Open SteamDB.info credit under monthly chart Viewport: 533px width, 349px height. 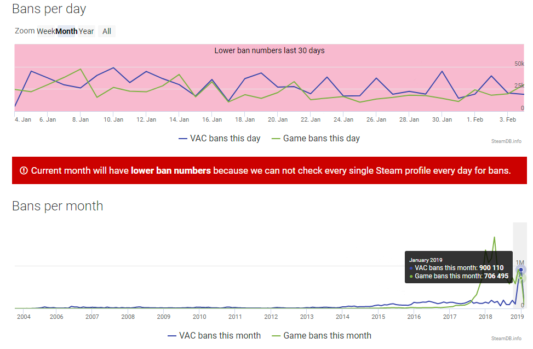506,338
